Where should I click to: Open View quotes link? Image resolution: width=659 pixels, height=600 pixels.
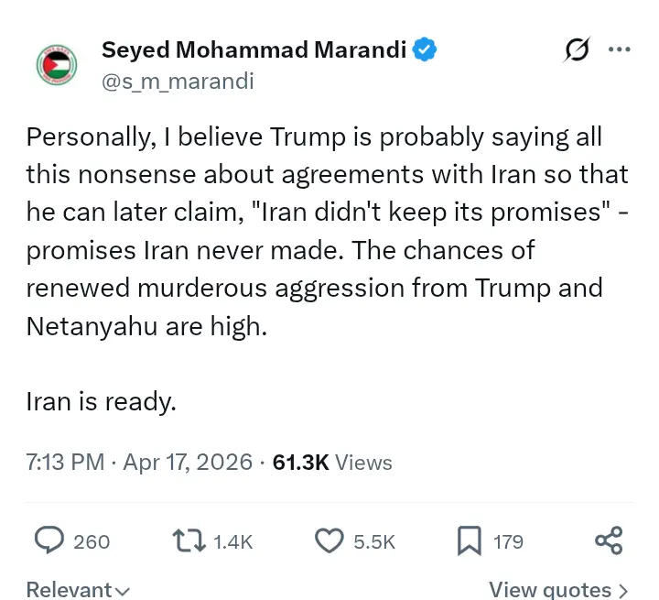[x=558, y=589]
